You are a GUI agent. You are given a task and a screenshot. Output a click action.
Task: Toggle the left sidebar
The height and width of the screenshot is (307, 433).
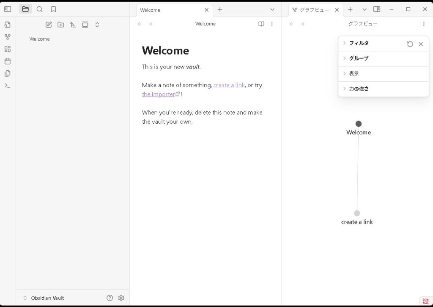(7, 9)
